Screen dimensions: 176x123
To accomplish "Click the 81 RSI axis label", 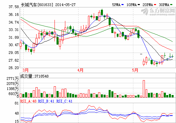I will [x=17, y=103].
